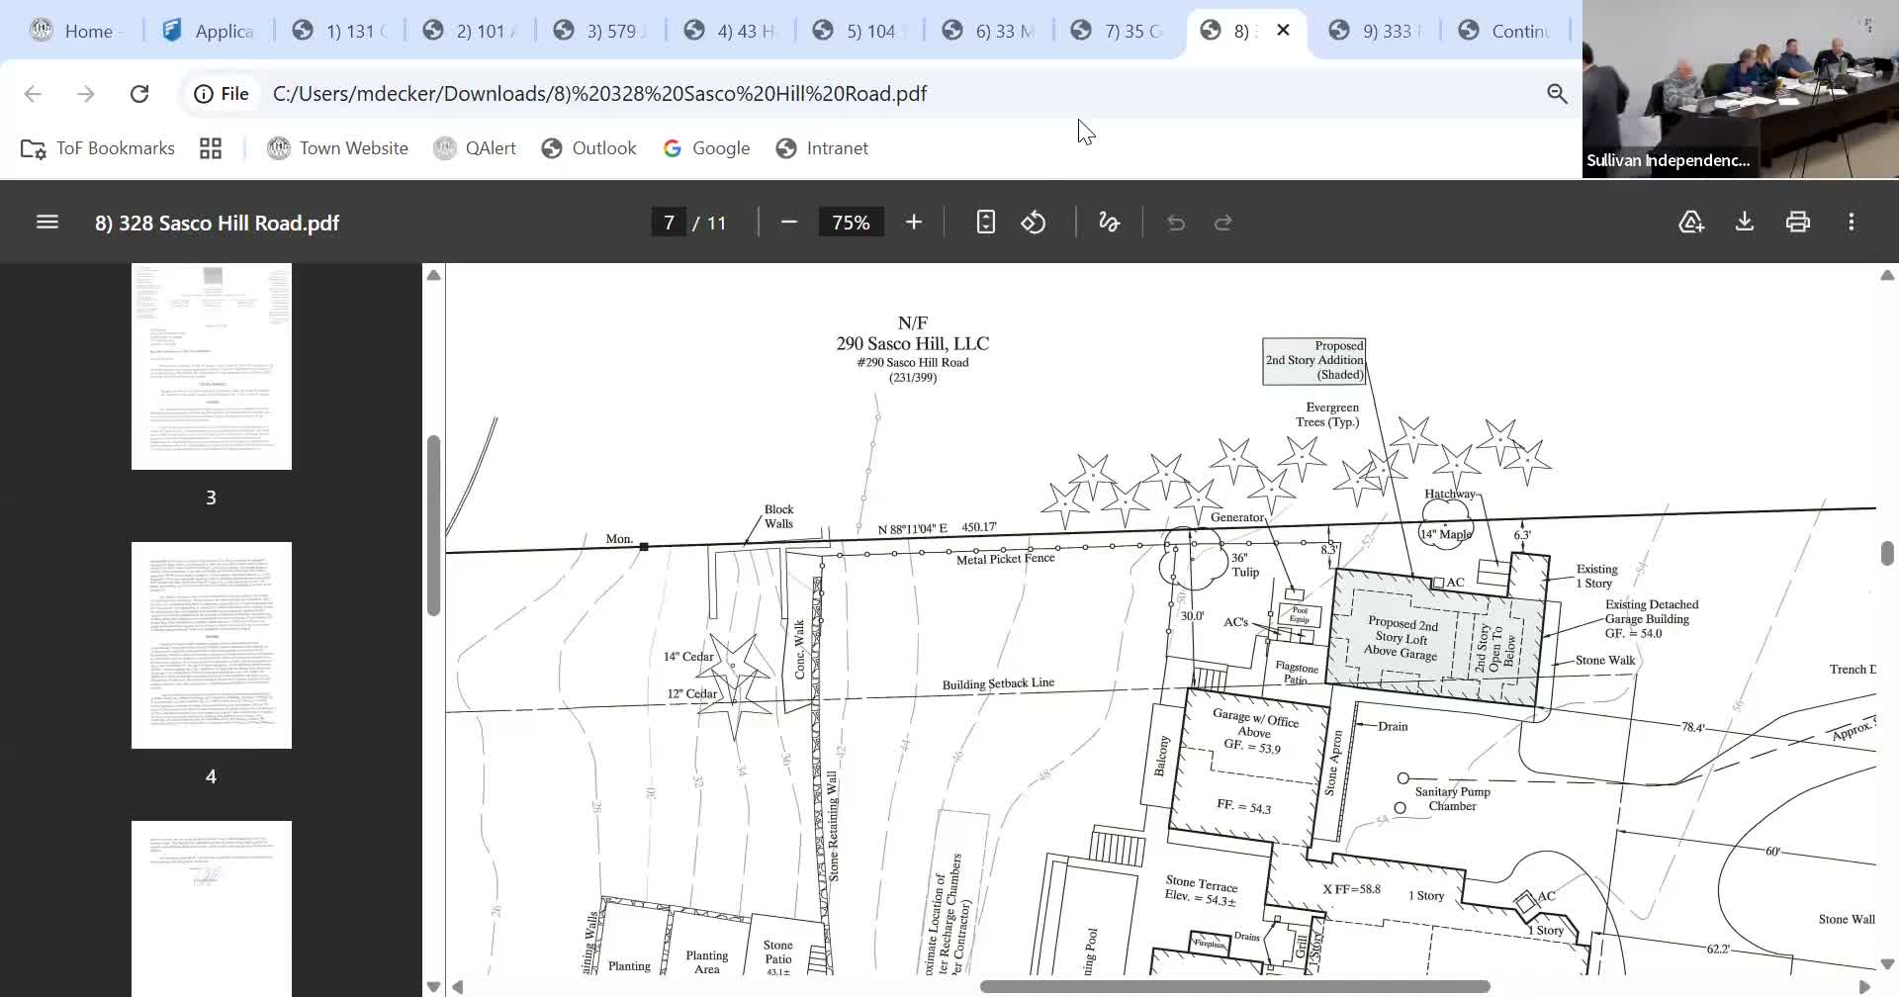The image size is (1899, 997).
Task: Open the QAlert bookmark
Action: pos(476,148)
